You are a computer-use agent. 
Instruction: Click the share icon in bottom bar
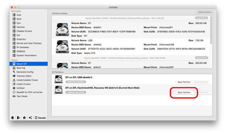coord(30,118)
